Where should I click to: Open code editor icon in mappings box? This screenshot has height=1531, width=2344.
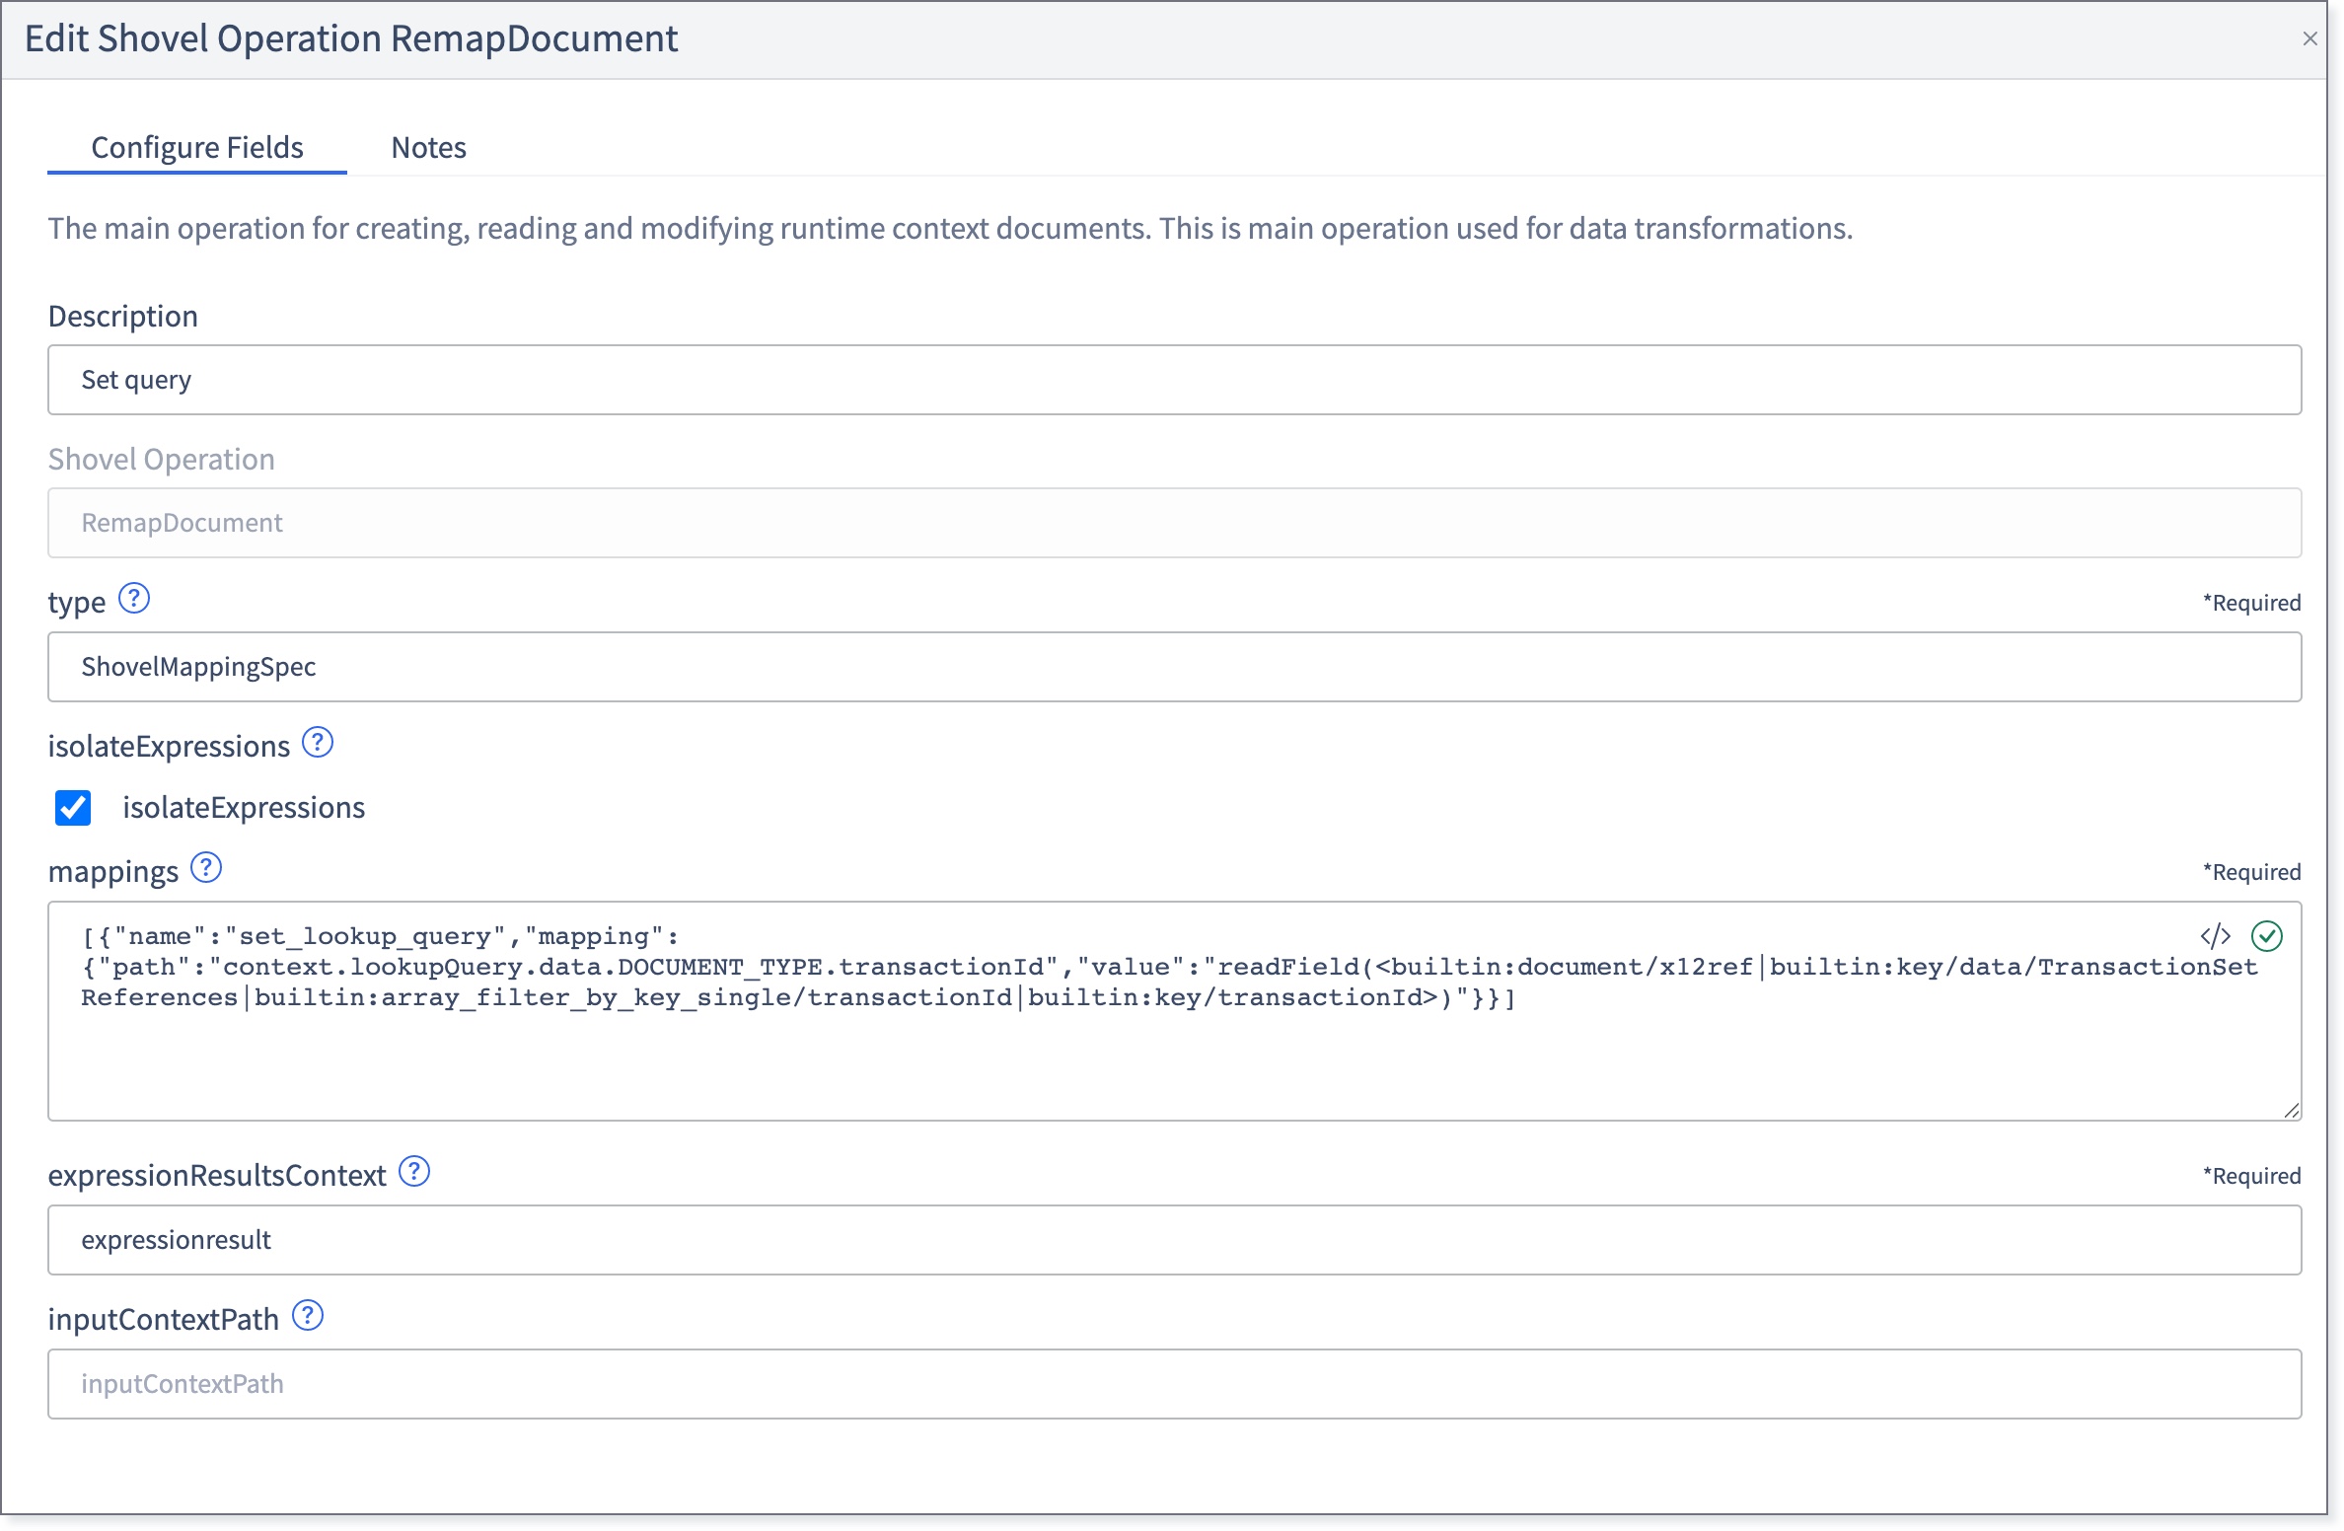tap(2216, 936)
